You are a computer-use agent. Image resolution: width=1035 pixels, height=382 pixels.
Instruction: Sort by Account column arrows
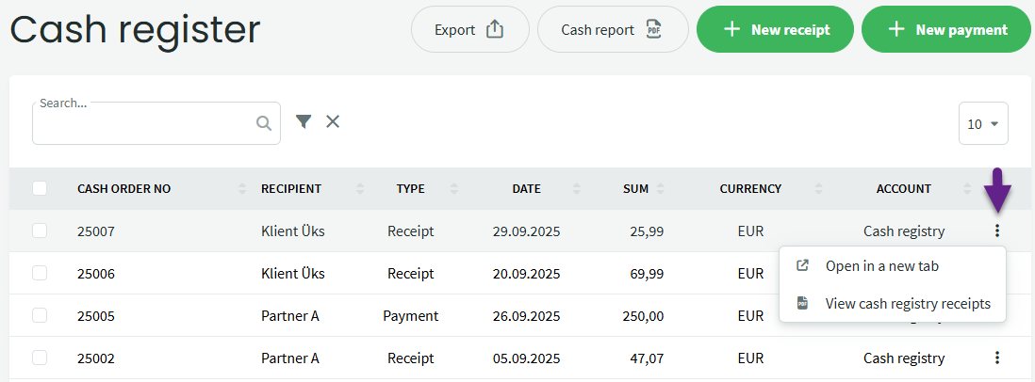pyautogui.click(x=967, y=189)
